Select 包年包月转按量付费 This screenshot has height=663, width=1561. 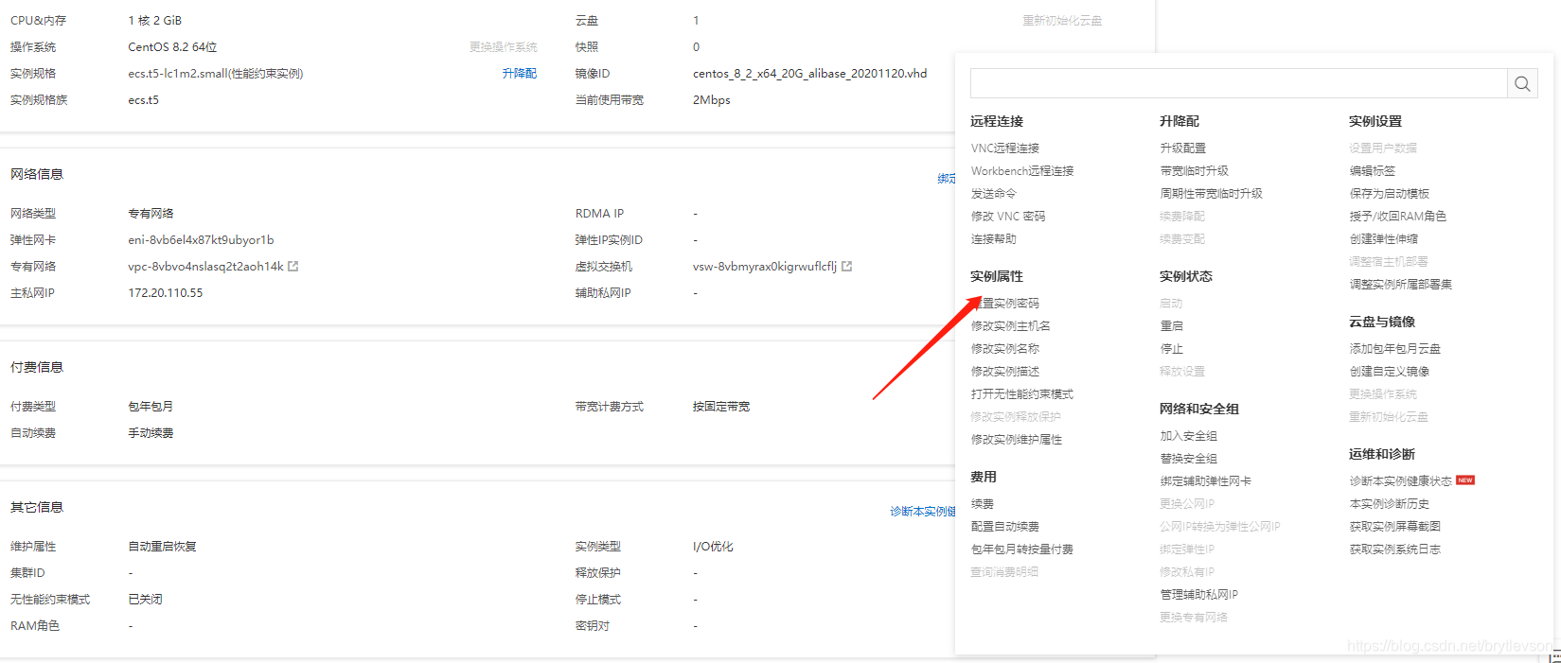pyautogui.click(x=1022, y=550)
